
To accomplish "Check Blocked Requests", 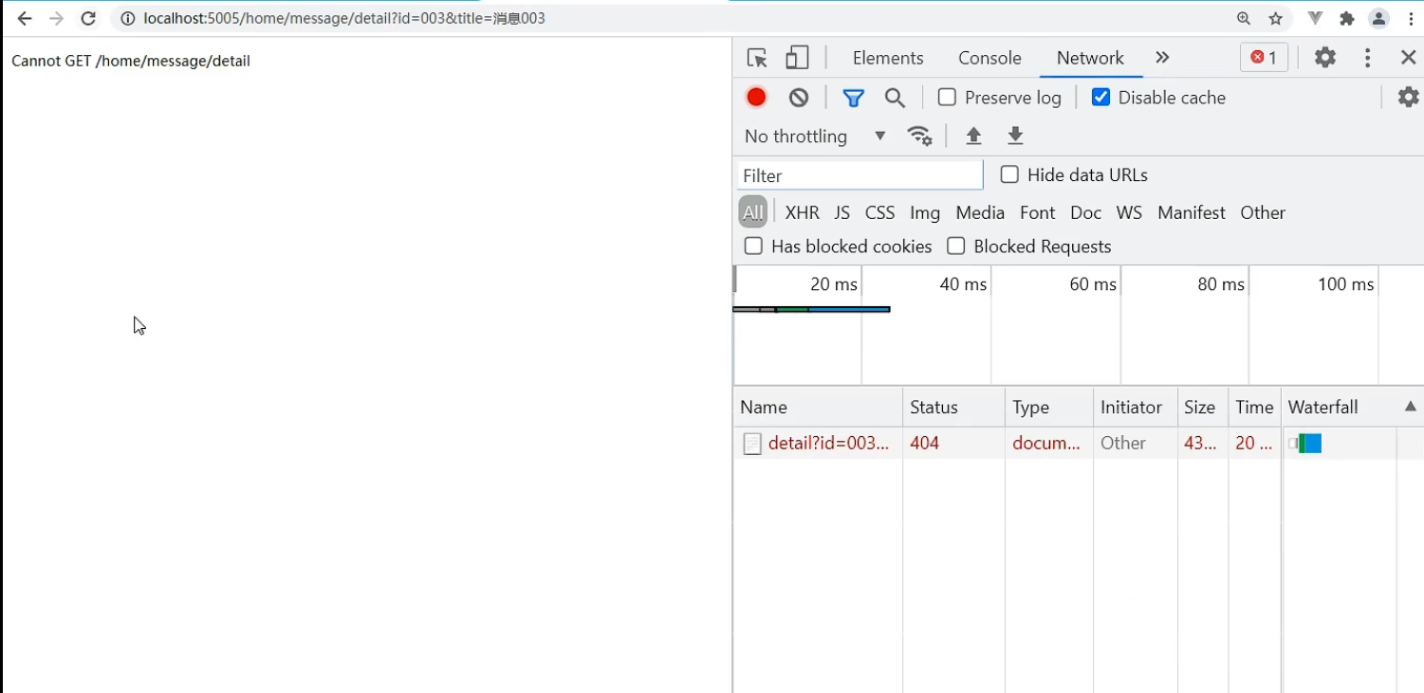I will click(956, 246).
